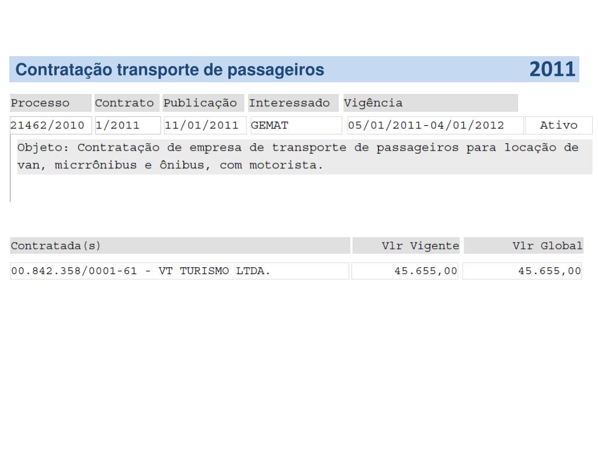Viewport: 598px width, 449px height.
Task: Click the Vigência column header
Action: [430, 103]
